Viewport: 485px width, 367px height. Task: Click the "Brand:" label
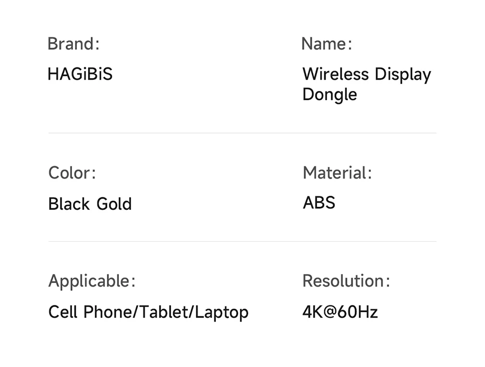73,44
